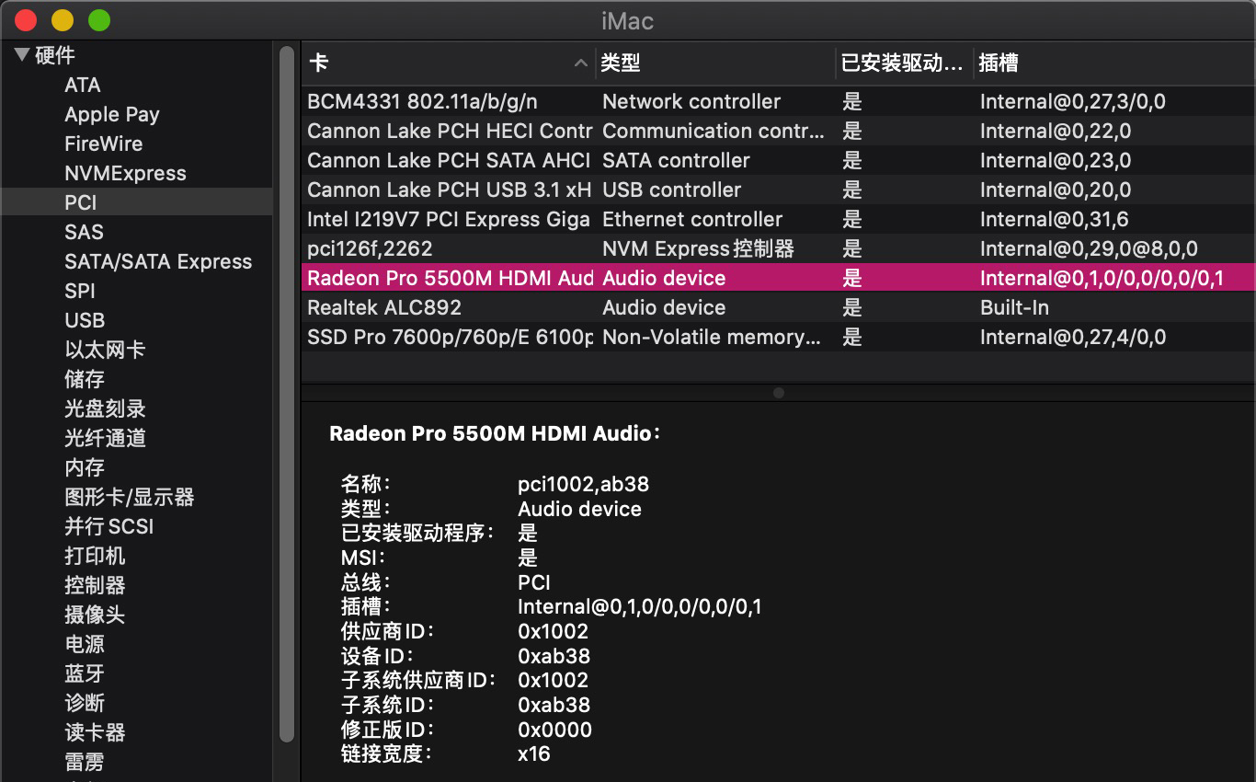Click the Internal@0,31,6 slot cell

point(1055,219)
